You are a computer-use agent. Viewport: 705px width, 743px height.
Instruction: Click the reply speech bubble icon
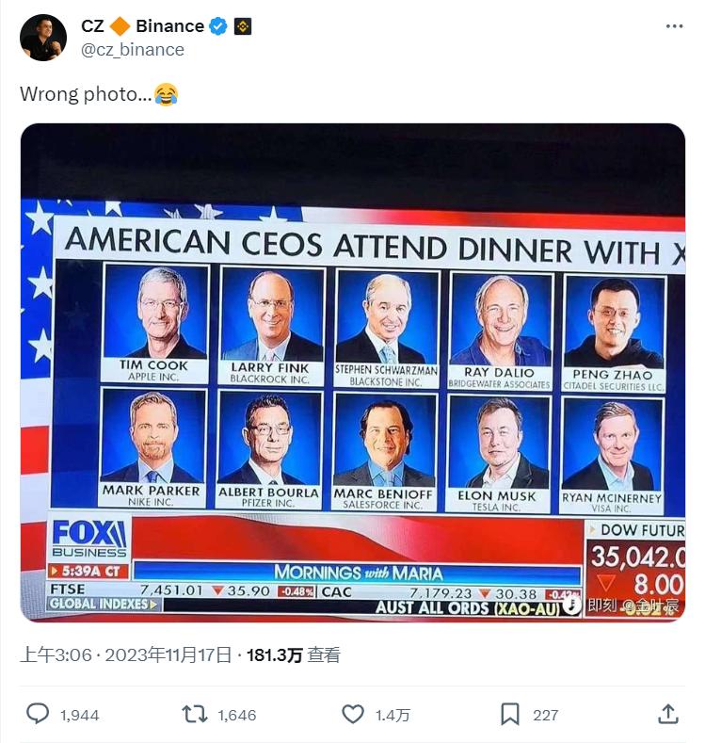coord(38,715)
